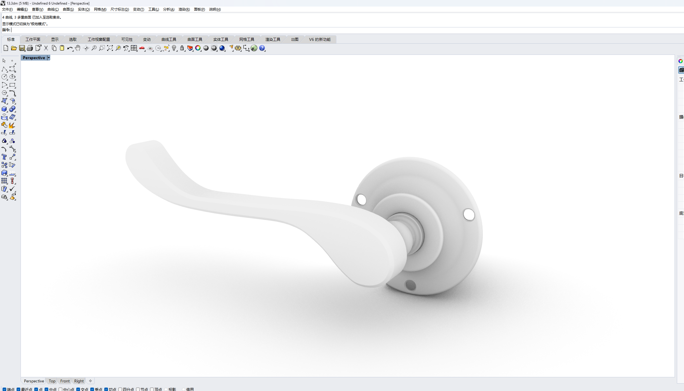Click the blue render sphere icon
Viewport: 684px width, 391px height.
(222, 48)
